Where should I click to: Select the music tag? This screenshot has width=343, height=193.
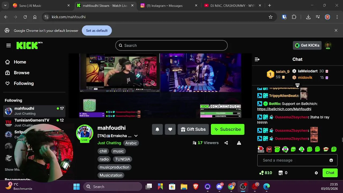pos(118,151)
